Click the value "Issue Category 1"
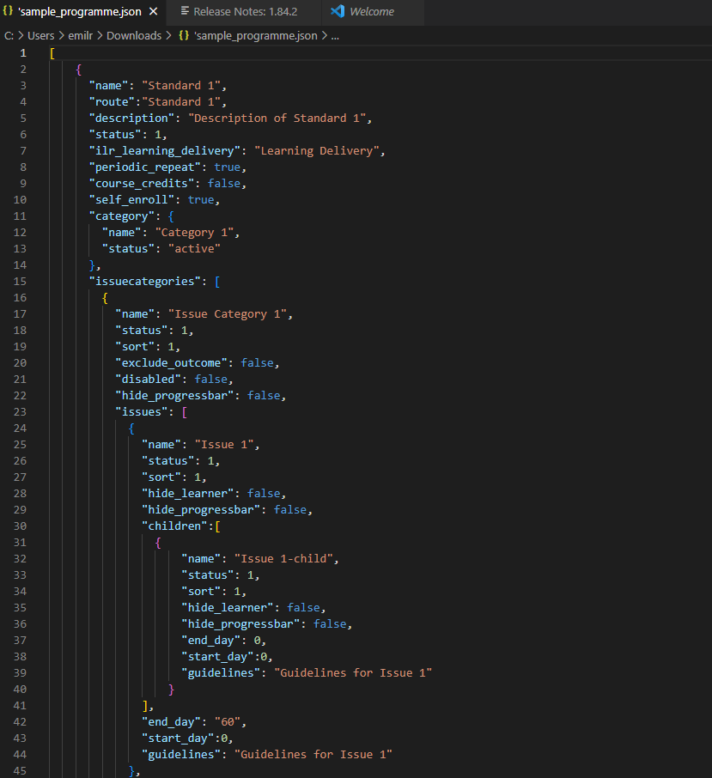The image size is (712, 778). pos(228,314)
